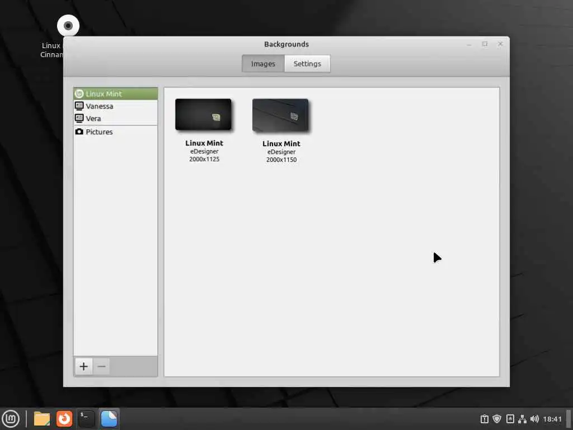Close the Backgrounds window
The image size is (573, 430).
tap(500, 44)
